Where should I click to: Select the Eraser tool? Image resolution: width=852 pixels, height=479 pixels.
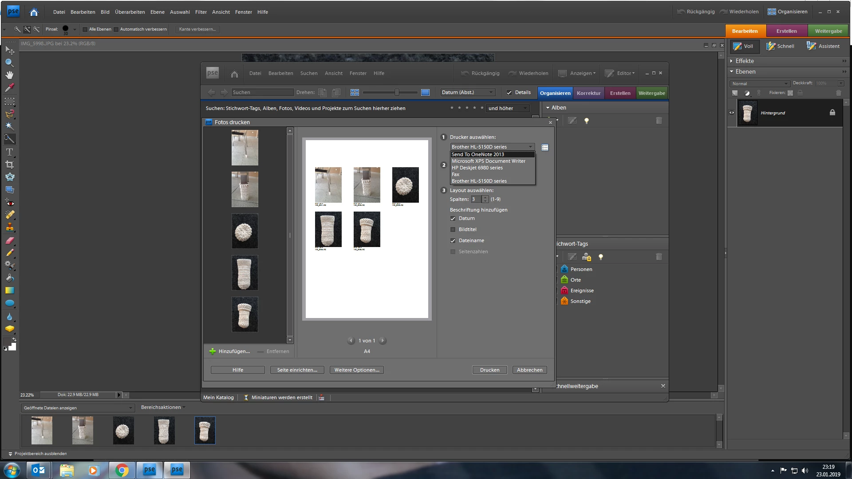click(x=9, y=240)
